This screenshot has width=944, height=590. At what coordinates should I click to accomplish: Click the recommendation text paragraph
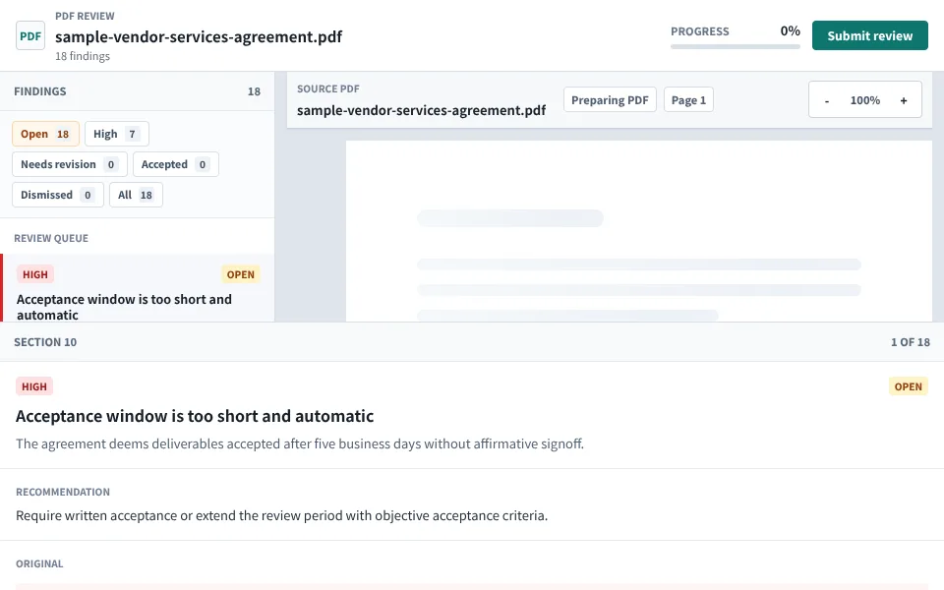[x=282, y=516]
